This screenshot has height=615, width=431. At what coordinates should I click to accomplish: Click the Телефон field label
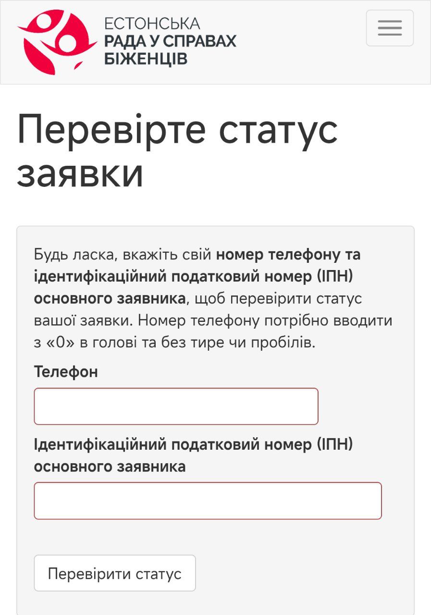pyautogui.click(x=66, y=371)
